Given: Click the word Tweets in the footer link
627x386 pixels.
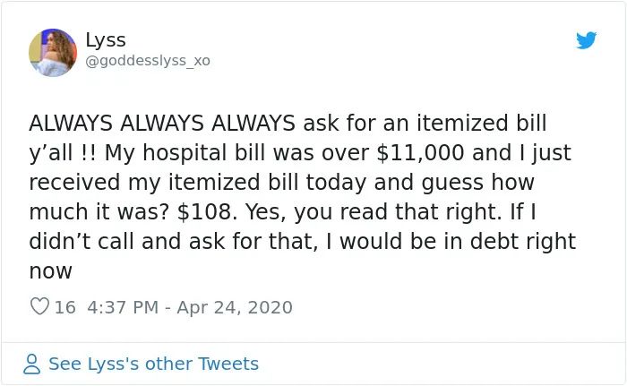Looking at the screenshot, I should pyautogui.click(x=228, y=364).
